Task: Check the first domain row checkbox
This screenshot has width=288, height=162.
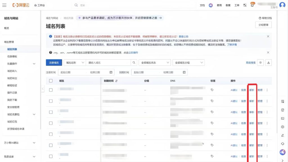Action: 51,90
